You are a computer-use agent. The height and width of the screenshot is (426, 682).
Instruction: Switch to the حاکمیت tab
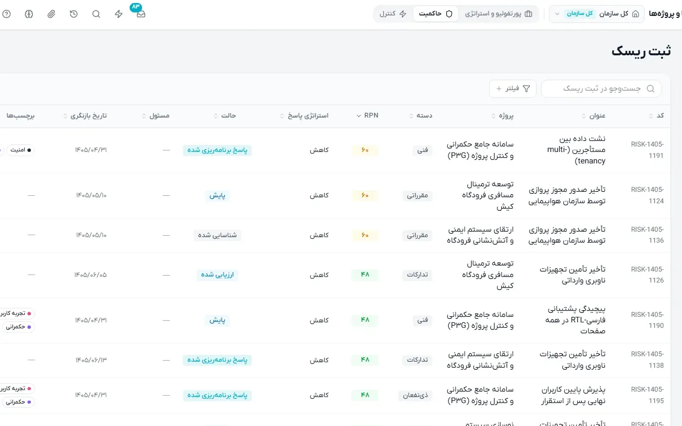[x=436, y=14]
